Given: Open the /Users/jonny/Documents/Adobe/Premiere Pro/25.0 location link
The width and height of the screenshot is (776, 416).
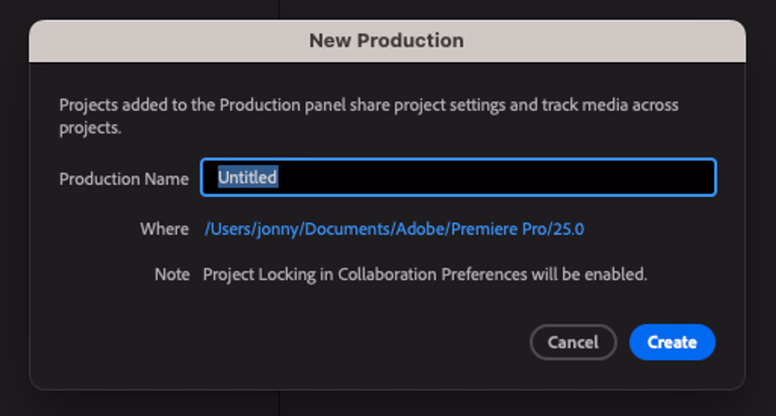Looking at the screenshot, I should [394, 229].
